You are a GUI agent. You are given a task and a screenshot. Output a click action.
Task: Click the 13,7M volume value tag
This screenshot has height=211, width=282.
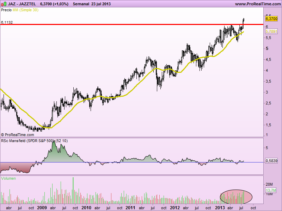[271, 190]
